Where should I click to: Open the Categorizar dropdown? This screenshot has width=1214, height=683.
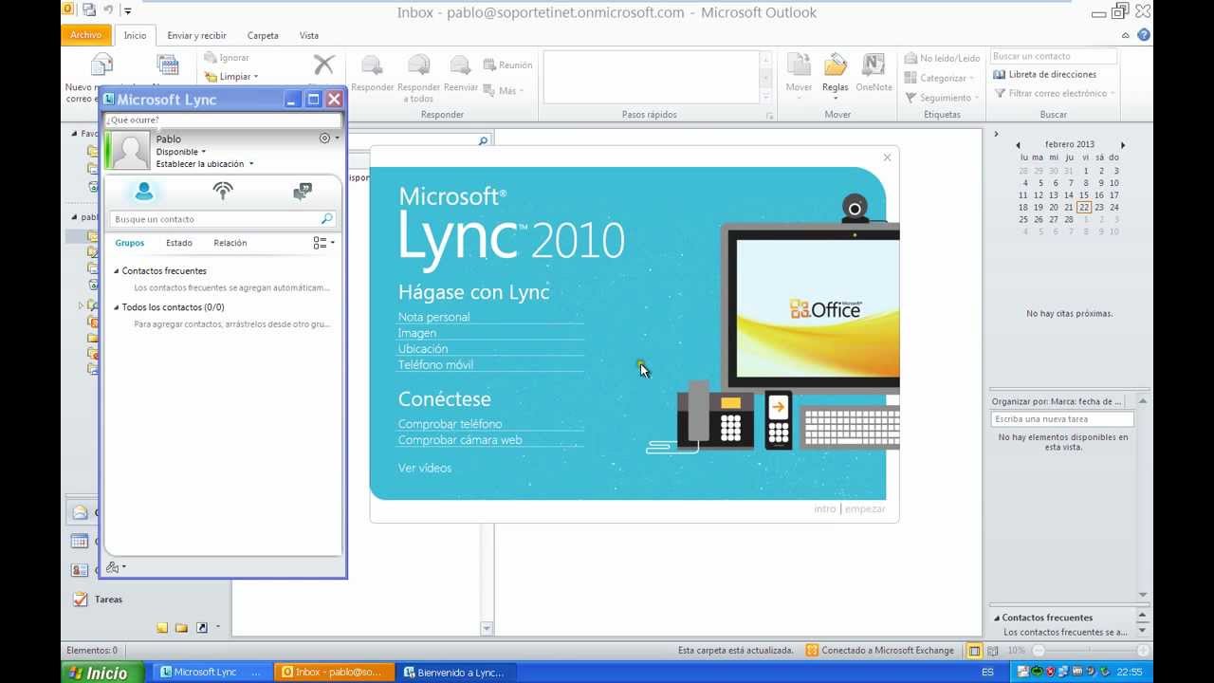tap(939, 79)
